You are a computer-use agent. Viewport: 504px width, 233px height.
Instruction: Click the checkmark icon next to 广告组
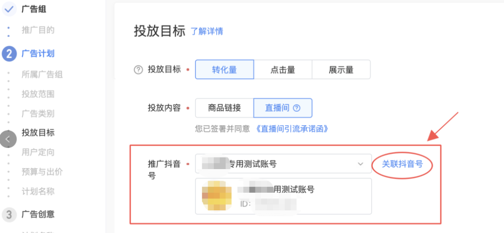point(9,9)
